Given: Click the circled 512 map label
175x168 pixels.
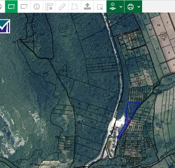Looking at the screenshot, I should point(63,28).
